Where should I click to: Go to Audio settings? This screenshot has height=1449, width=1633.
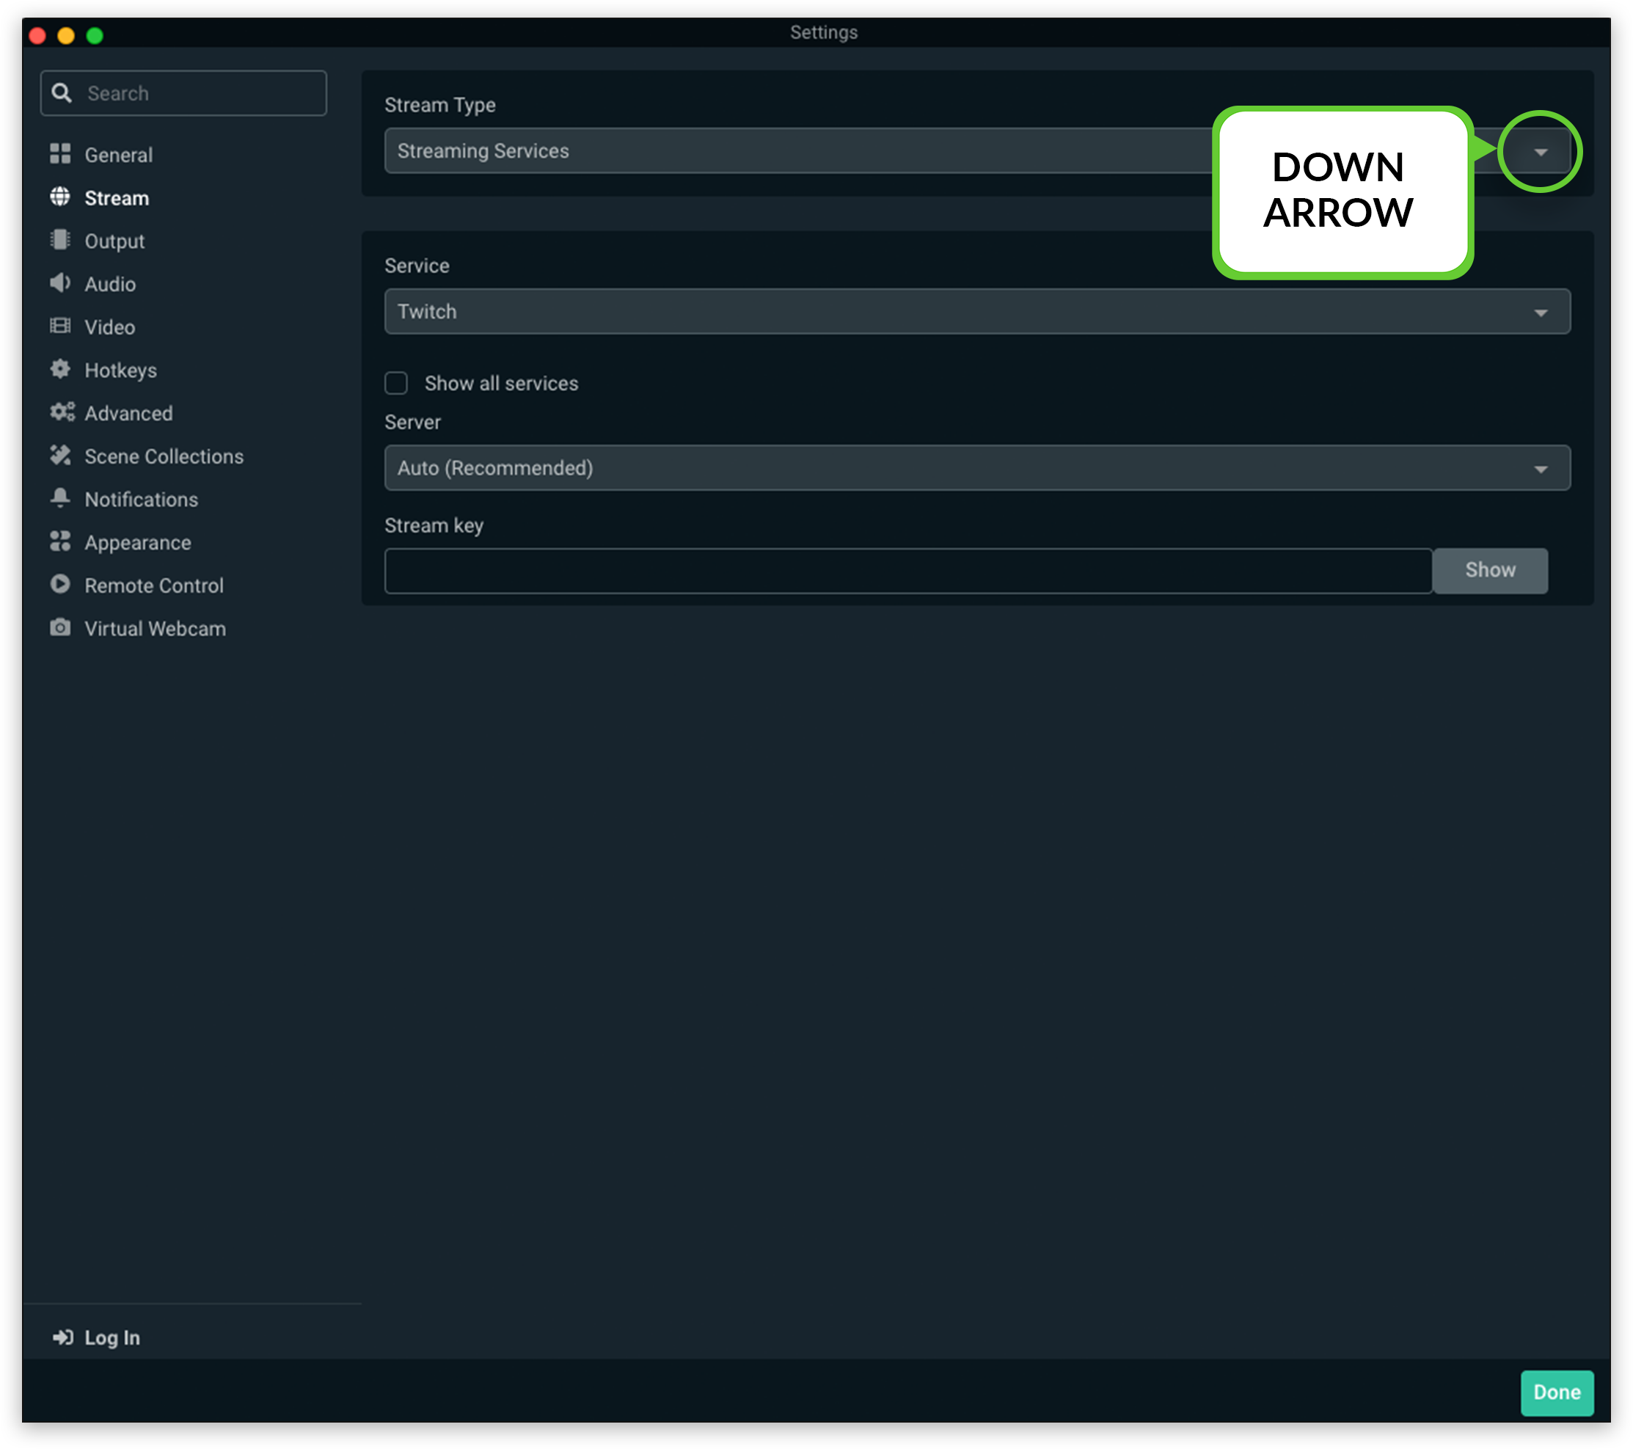(x=110, y=285)
